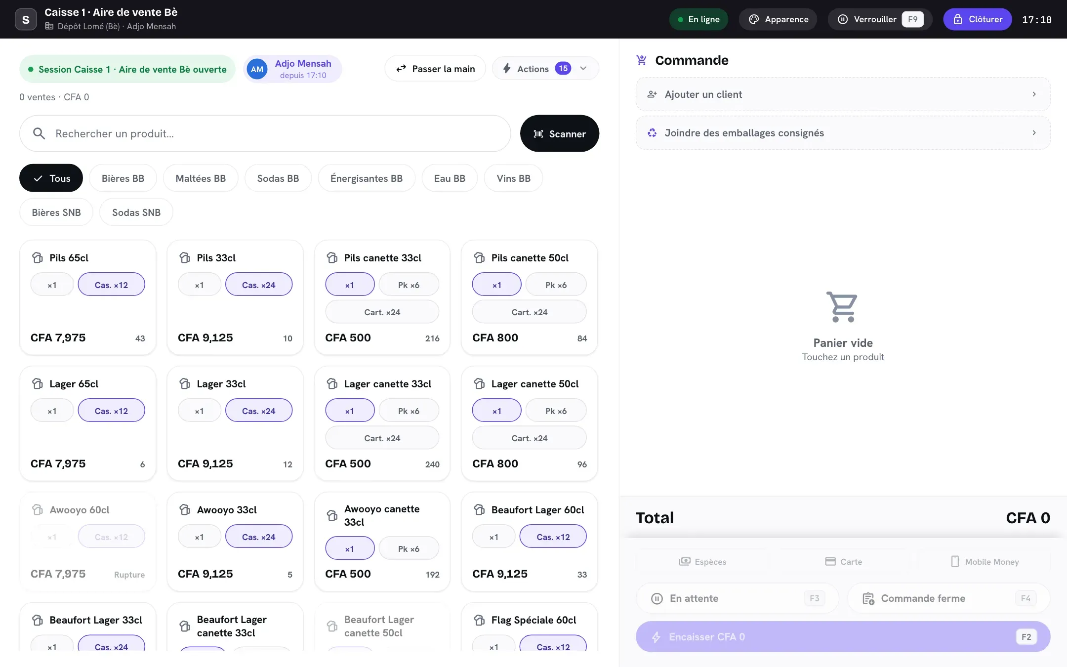The image size is (1067, 667).
Task: Open Joindre des emballages consignés chevron
Action: coord(1034,132)
